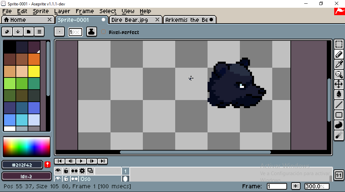Select the Move tool
The width and height of the screenshot is (345, 192).
339,84
